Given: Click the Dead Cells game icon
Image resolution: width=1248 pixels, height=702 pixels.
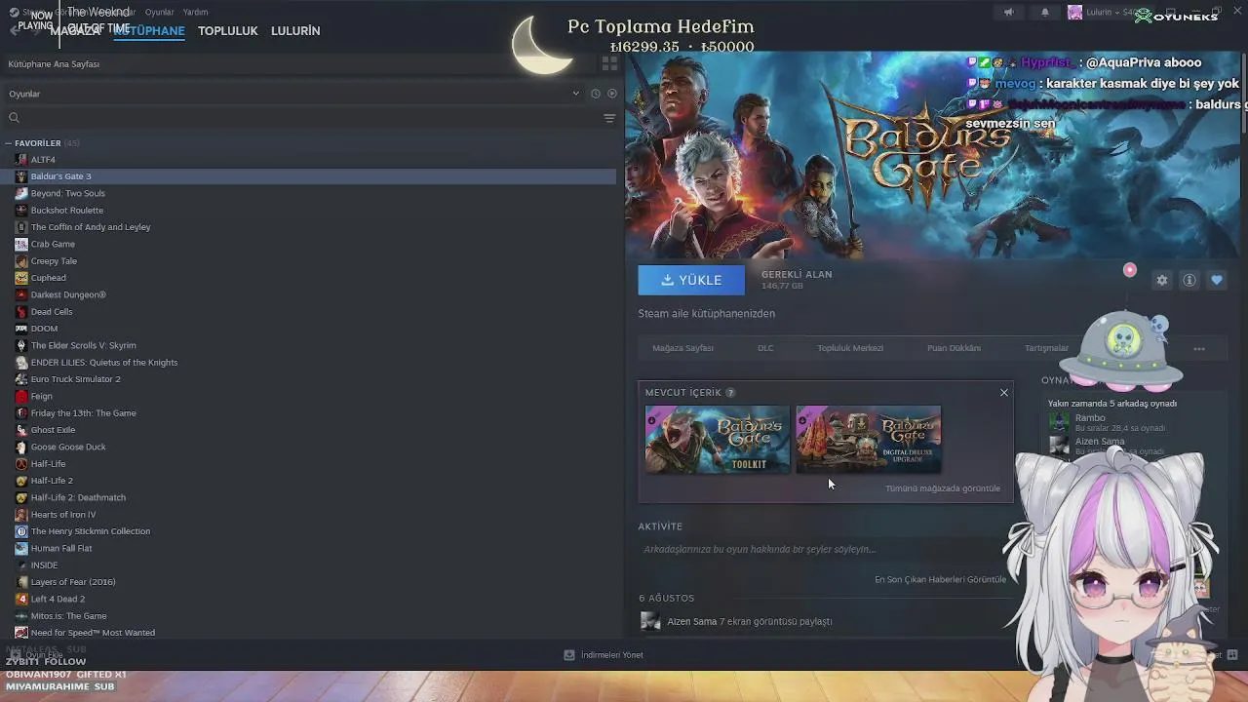Looking at the screenshot, I should click(21, 312).
